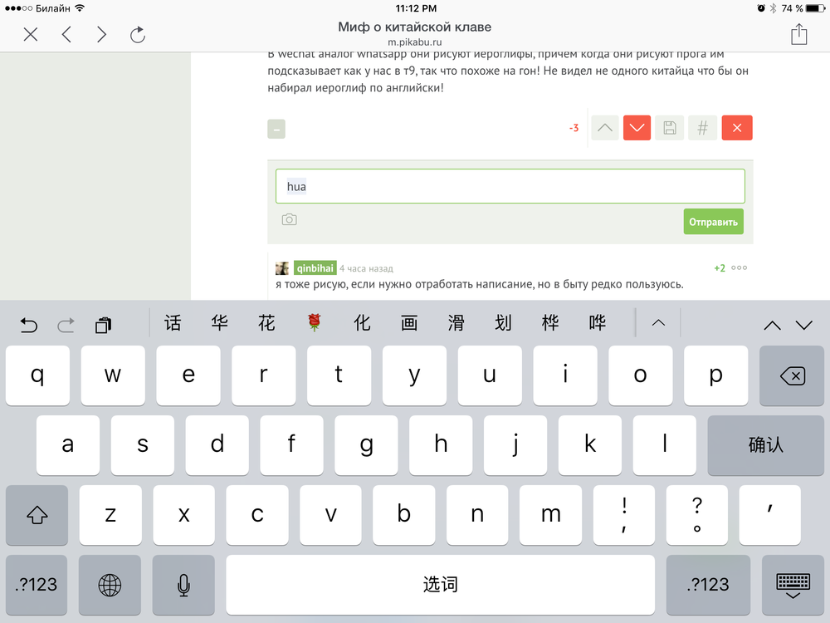The image size is (830, 623).
Task: Click the hash link icon
Action: tap(702, 128)
